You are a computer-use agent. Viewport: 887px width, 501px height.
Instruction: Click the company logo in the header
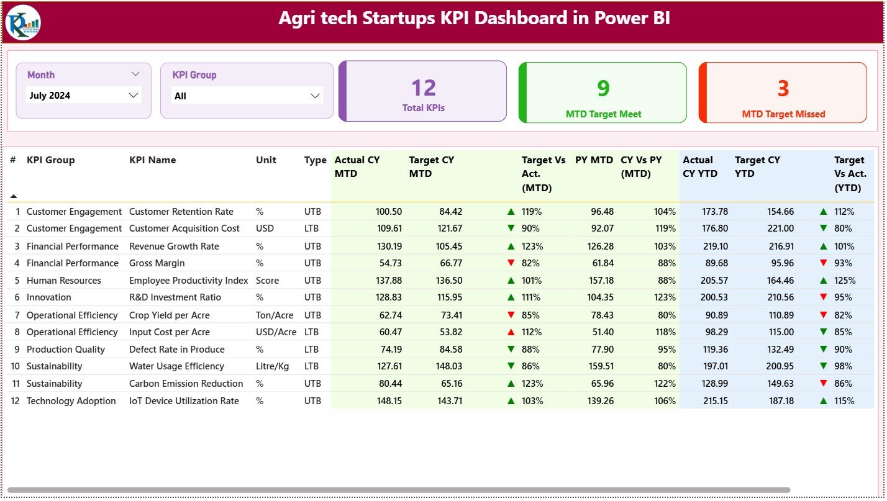pos(23,22)
